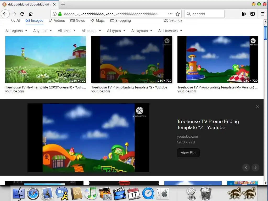Close the current browser tab
The height and width of the screenshot is (201, 268).
coord(54,4)
